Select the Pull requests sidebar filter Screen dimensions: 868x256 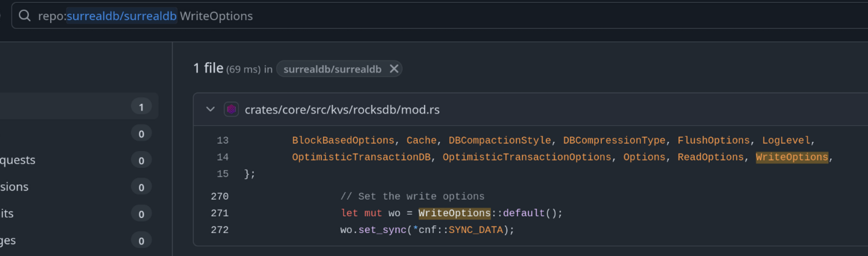(x=79, y=160)
